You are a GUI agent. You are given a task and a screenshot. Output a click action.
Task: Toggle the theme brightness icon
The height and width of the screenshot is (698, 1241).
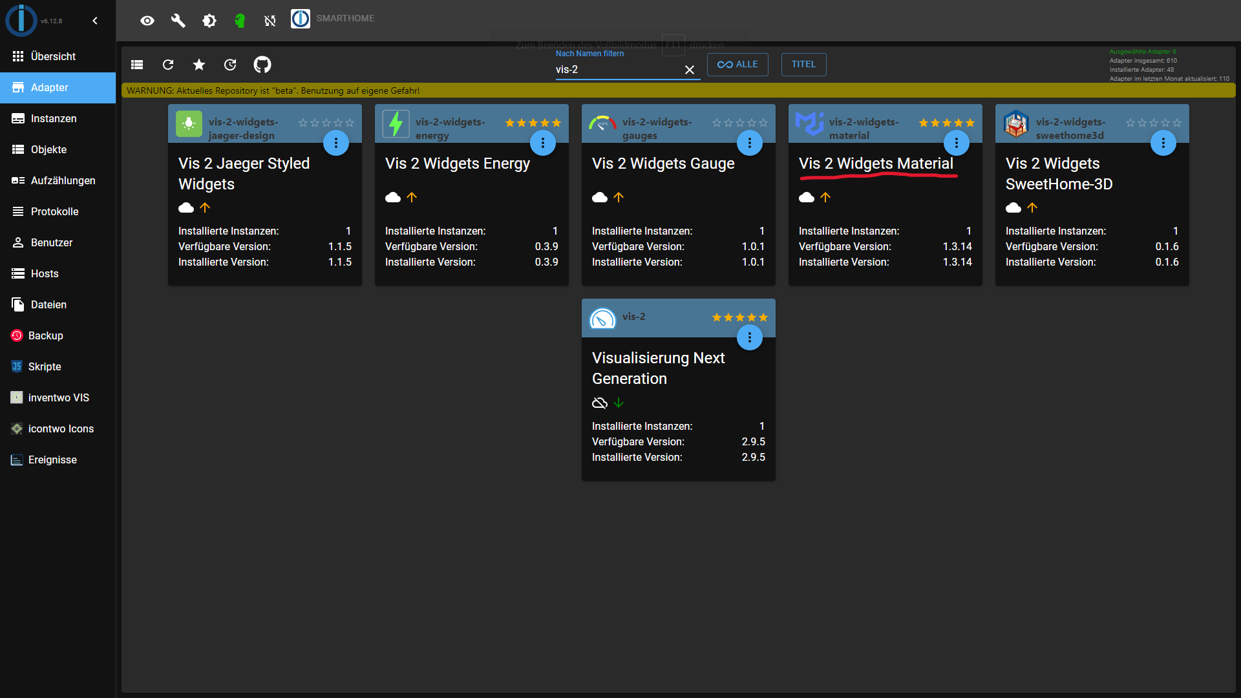coord(209,21)
